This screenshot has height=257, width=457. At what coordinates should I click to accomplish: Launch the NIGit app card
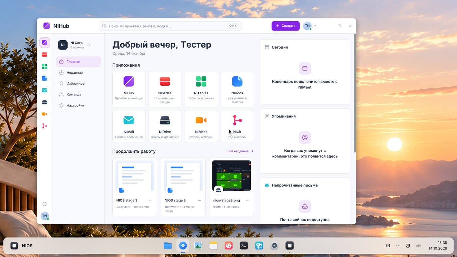(x=237, y=126)
